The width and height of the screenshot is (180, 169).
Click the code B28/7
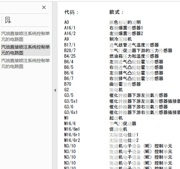[70, 50]
